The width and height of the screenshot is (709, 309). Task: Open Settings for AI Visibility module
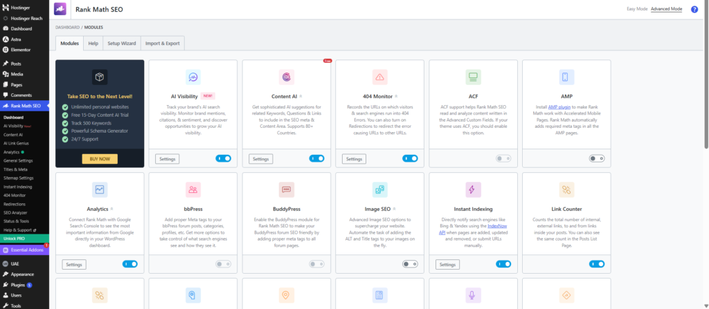[168, 159]
